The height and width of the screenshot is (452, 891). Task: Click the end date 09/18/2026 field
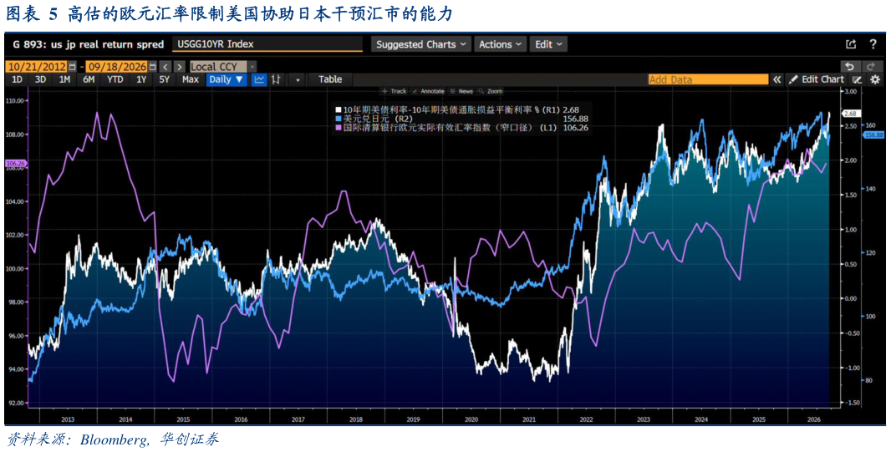coord(116,66)
